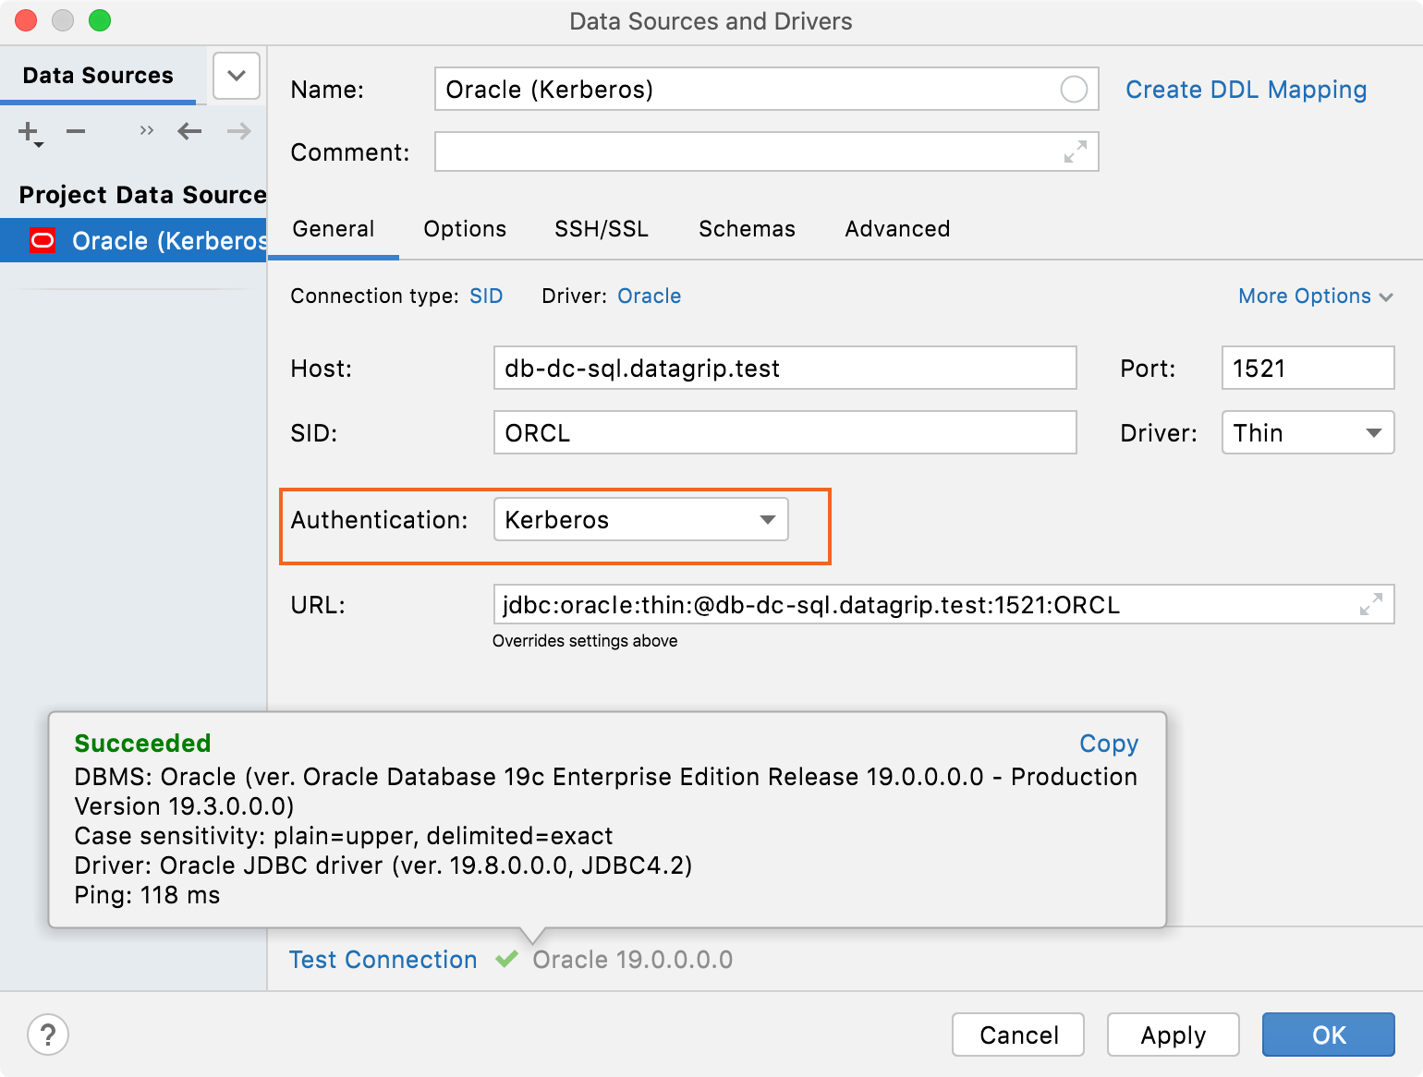
Task: Click the Oracle logo beside Oracle (Kerberos)
Action: click(42, 240)
